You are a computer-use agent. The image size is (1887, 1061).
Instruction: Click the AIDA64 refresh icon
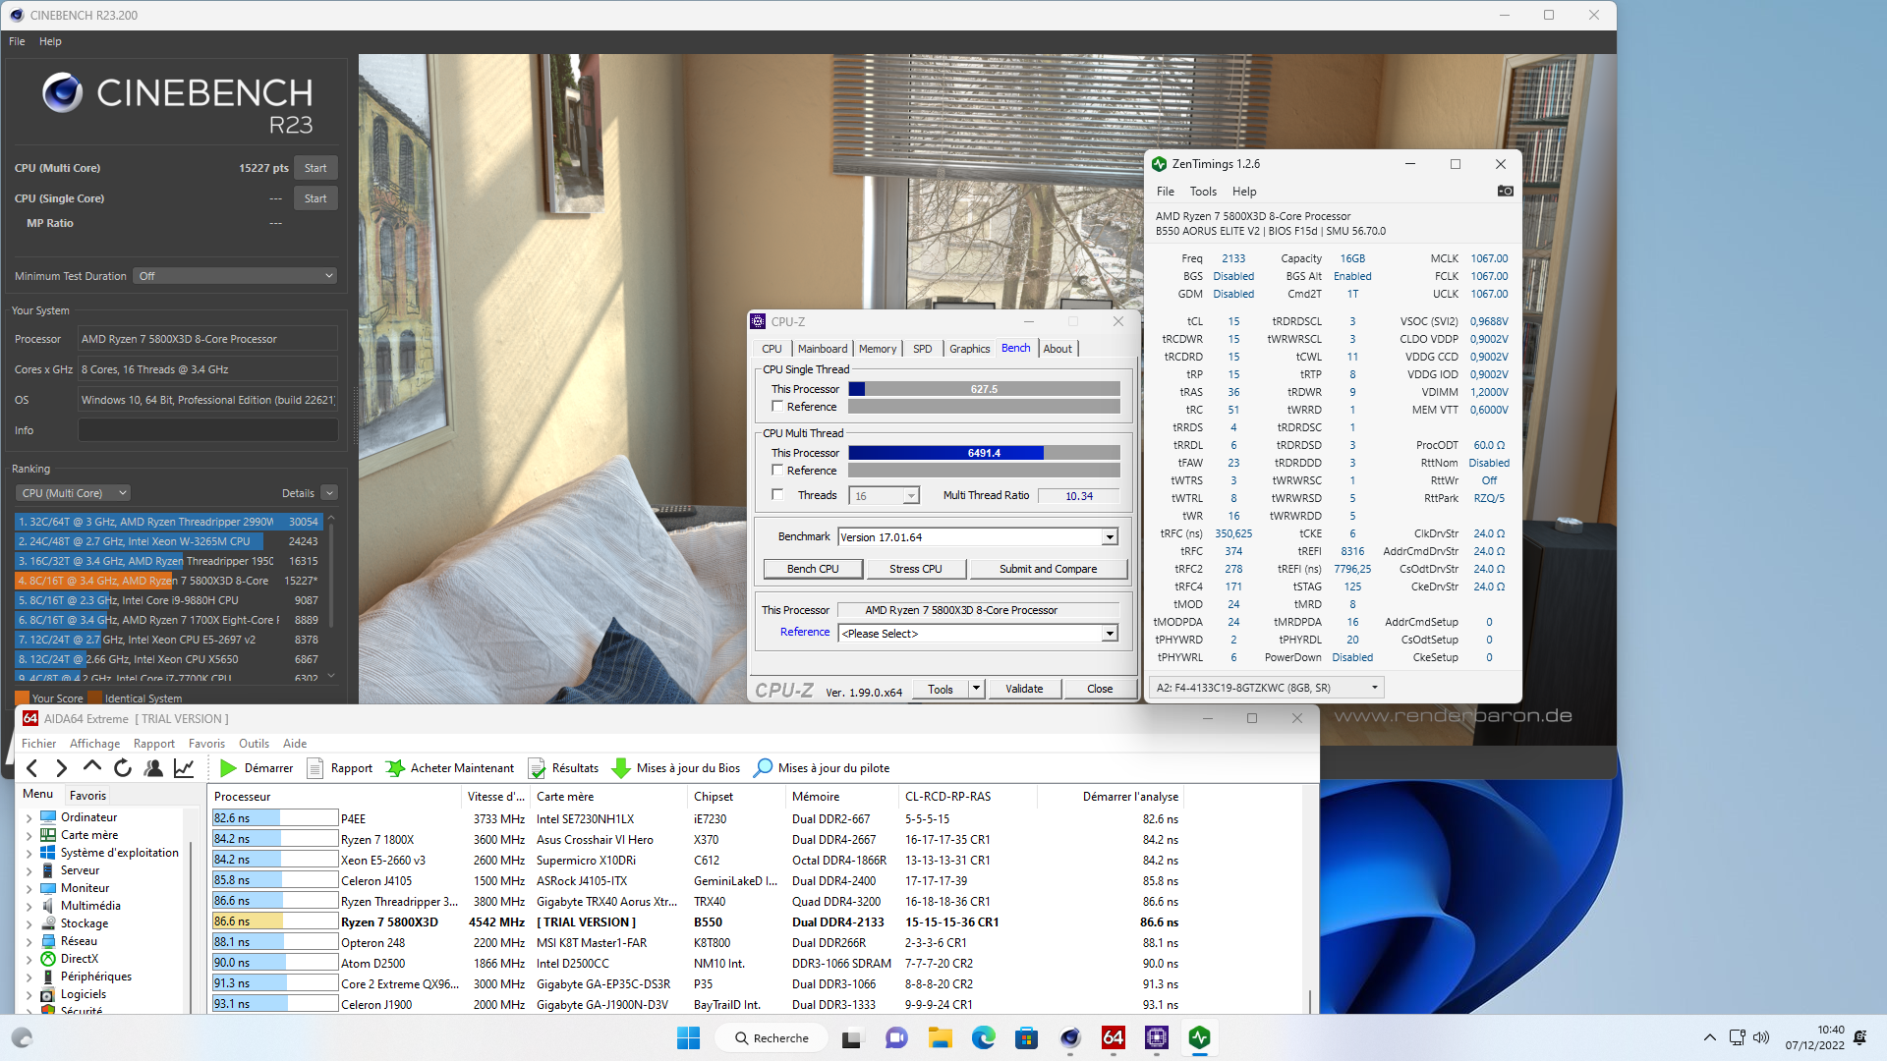coord(123,768)
